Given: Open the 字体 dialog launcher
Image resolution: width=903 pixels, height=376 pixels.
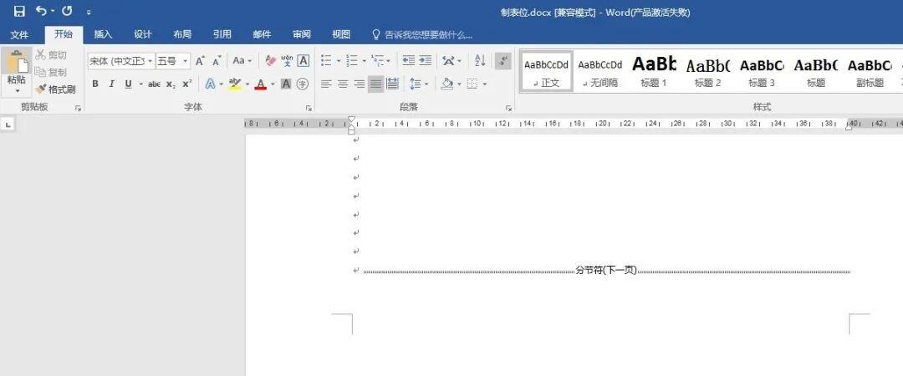Looking at the screenshot, I should coord(309,108).
